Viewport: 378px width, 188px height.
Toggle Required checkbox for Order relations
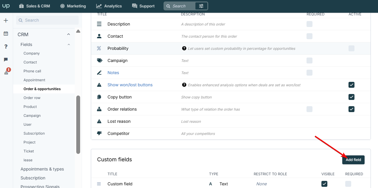coord(309,109)
